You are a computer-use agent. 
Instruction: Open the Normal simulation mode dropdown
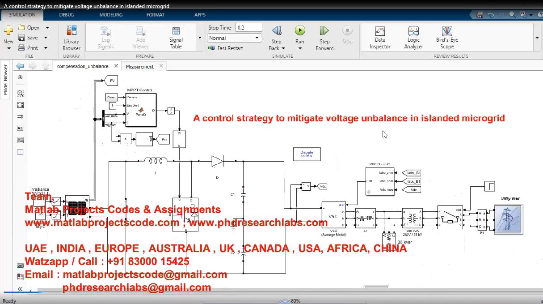(x=235, y=38)
